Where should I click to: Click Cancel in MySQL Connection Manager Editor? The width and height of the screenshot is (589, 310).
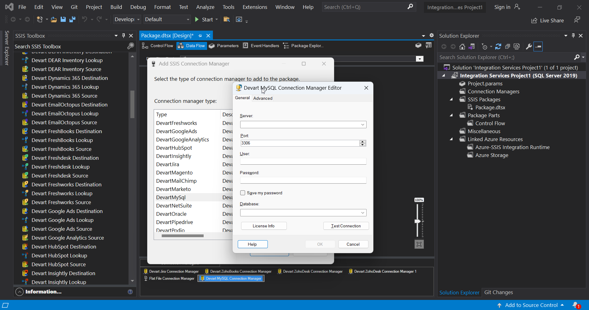(353, 244)
